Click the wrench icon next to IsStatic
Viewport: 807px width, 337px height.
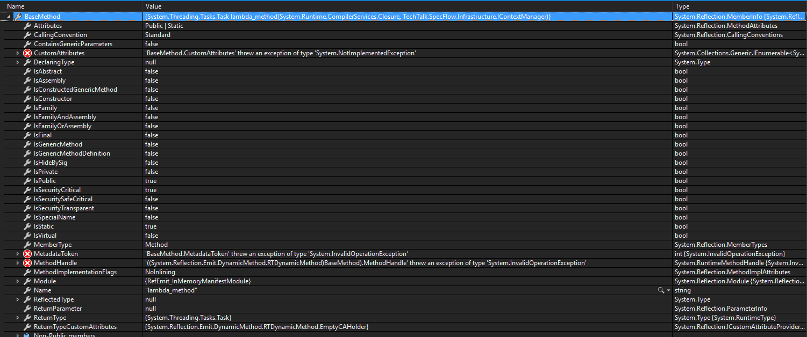(x=27, y=226)
